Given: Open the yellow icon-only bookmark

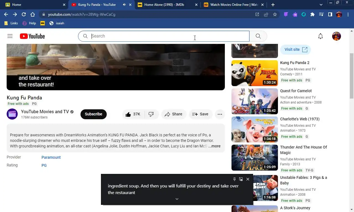Looking at the screenshot, I should (43, 23).
